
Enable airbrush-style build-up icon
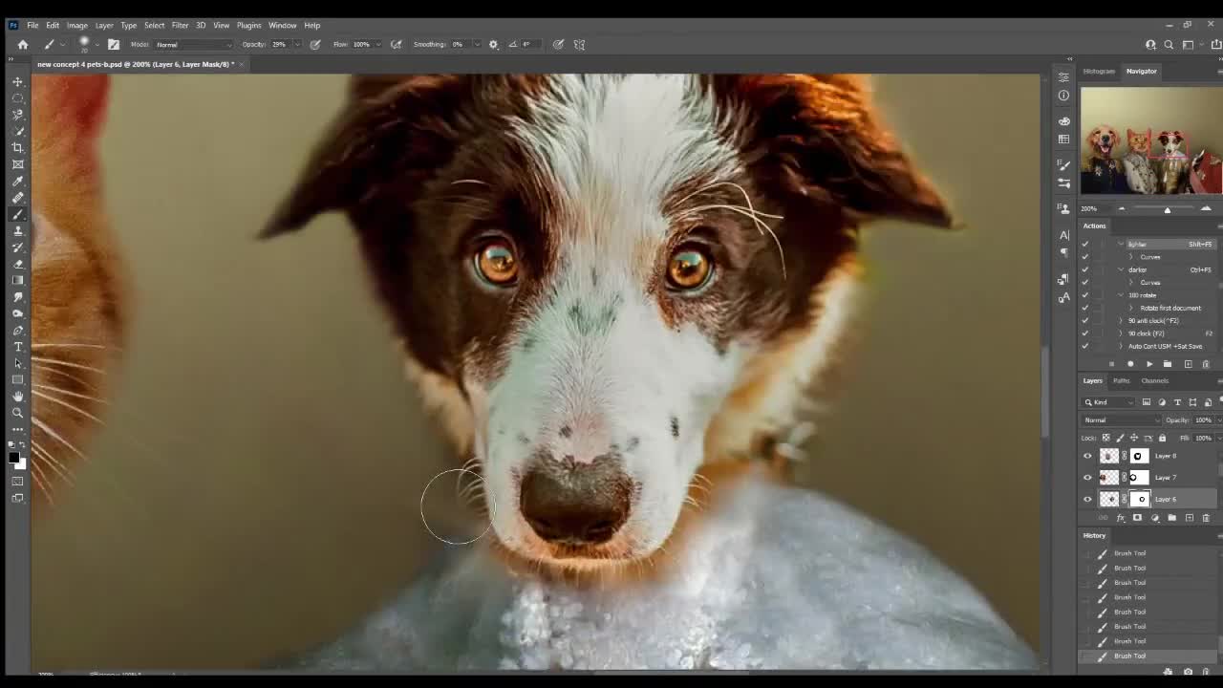tap(396, 44)
